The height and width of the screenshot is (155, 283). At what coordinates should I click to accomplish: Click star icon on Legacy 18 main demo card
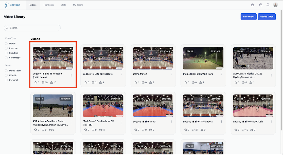coord(36,83)
